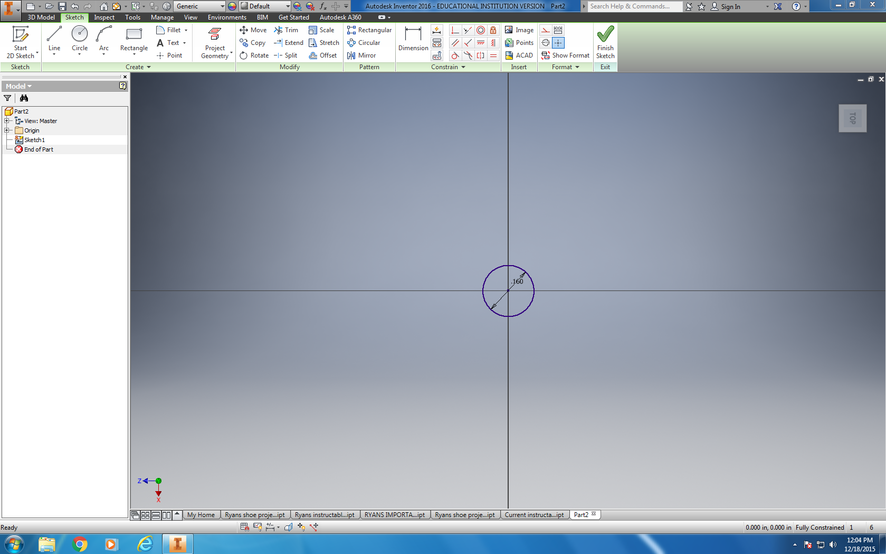Select Sketch1 in the model browser
The width and height of the screenshot is (886, 554).
pos(34,140)
